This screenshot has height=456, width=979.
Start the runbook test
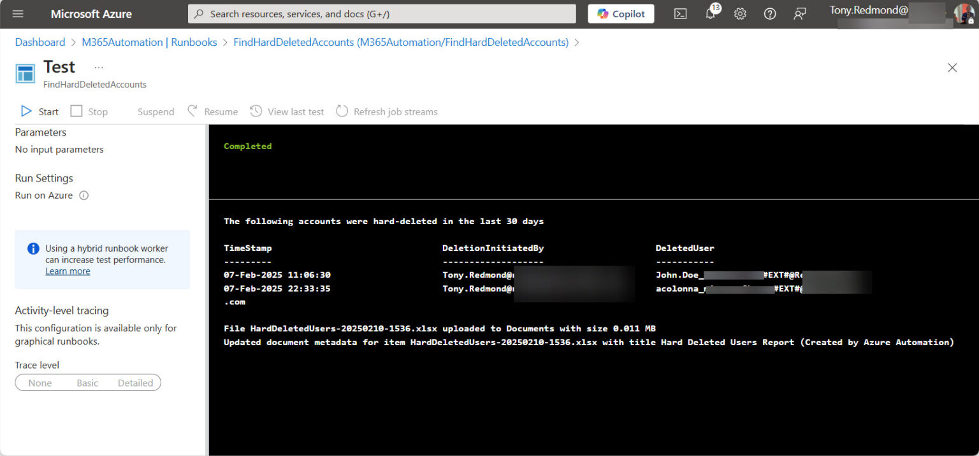[40, 111]
